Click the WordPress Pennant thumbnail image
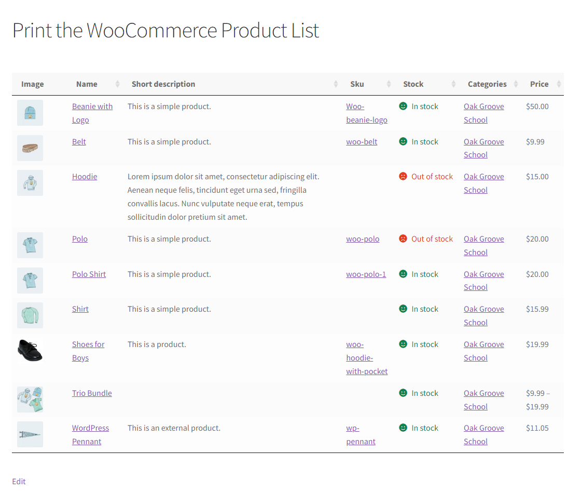This screenshot has width=582, height=492. tap(30, 434)
